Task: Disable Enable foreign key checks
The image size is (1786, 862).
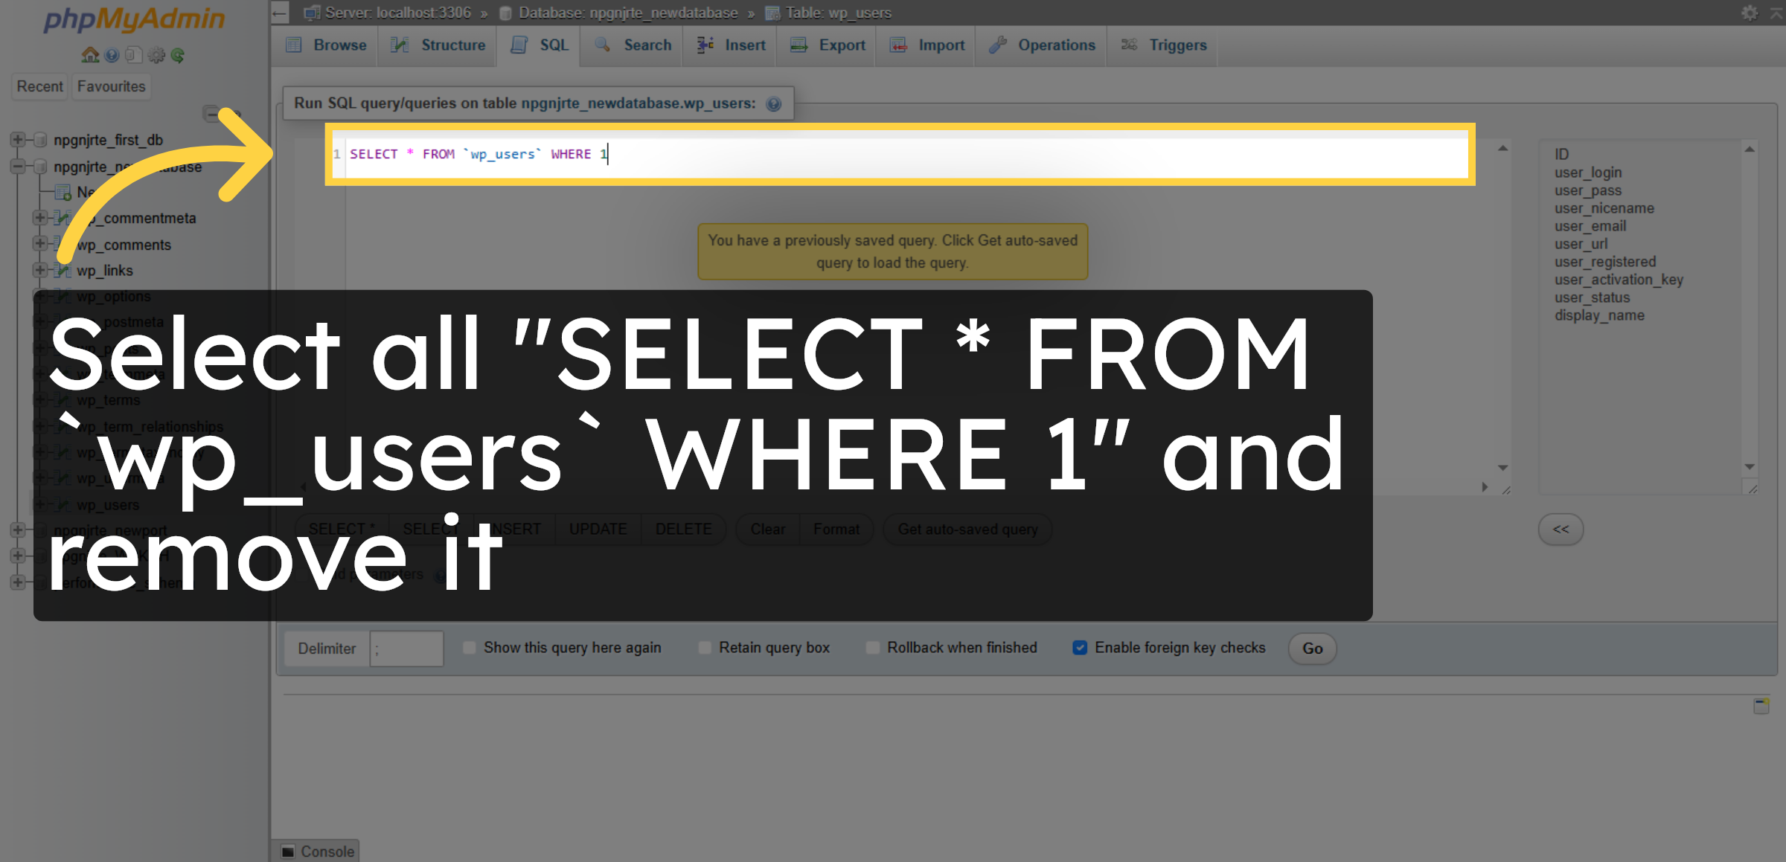Action: coord(1080,648)
